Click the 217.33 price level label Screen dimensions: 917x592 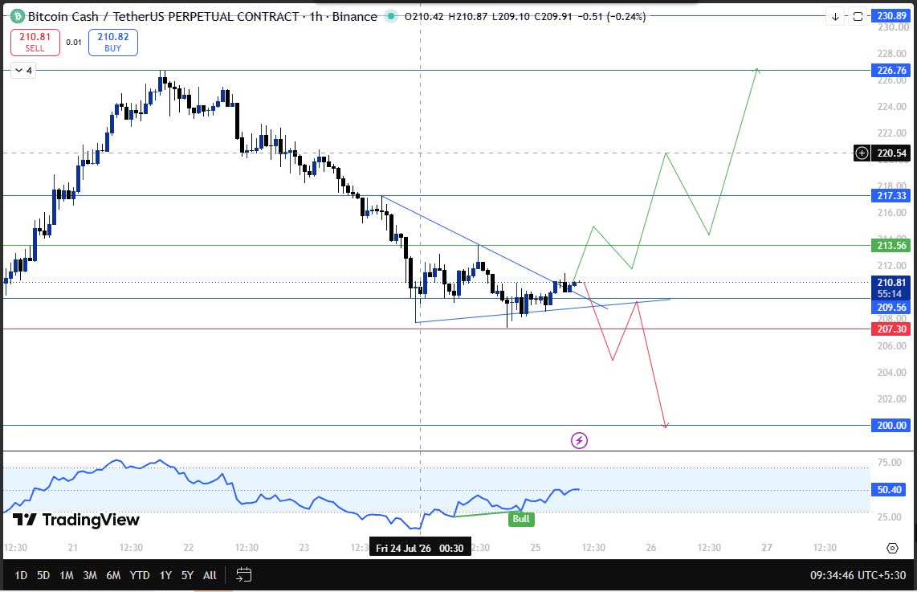pos(891,195)
